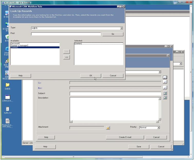Open the attachment browse folder icon
The image size is (194, 160).
click(x=108, y=128)
